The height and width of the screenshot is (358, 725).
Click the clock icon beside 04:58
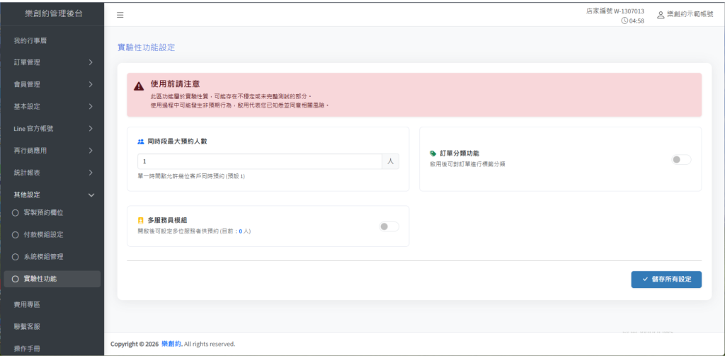coord(624,21)
